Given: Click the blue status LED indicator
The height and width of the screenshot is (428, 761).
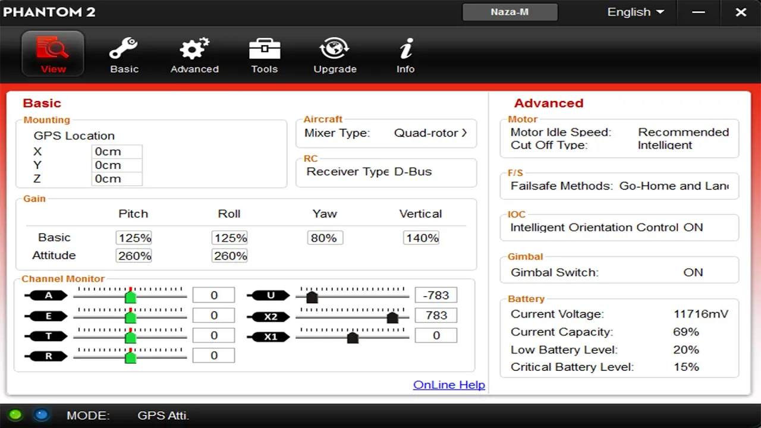Looking at the screenshot, I should point(41,415).
